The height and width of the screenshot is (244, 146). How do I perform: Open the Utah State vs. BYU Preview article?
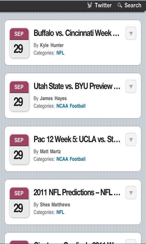77,86
